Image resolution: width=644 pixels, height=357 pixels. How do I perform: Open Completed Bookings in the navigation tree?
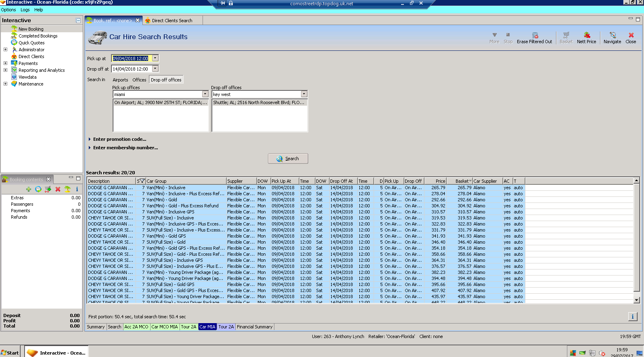pyautogui.click(x=38, y=36)
